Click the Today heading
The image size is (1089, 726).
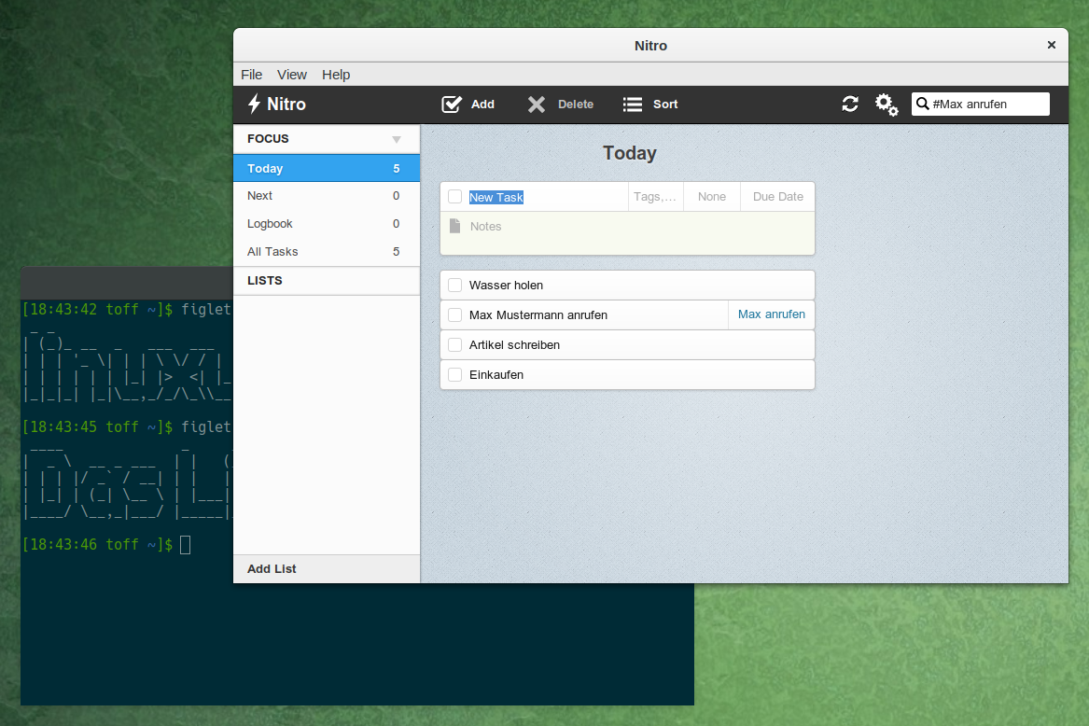coord(629,153)
